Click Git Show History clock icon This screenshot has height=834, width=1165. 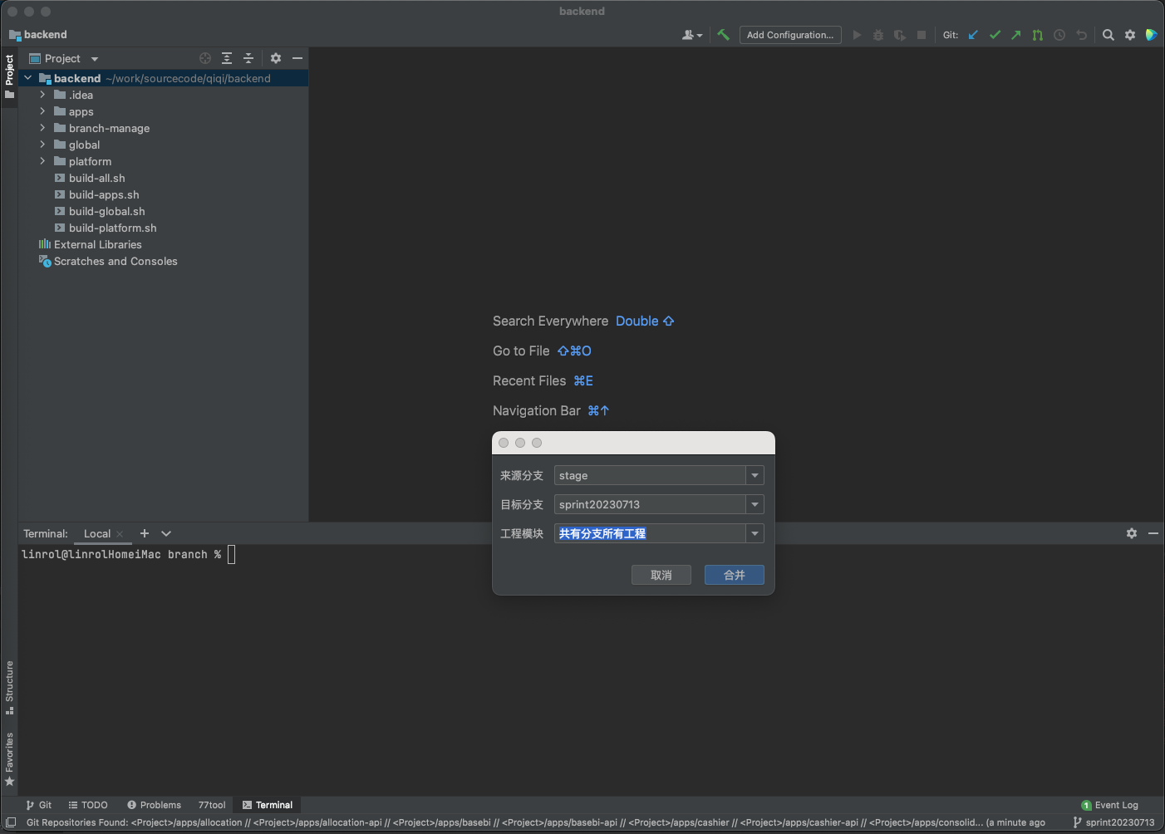(1059, 35)
